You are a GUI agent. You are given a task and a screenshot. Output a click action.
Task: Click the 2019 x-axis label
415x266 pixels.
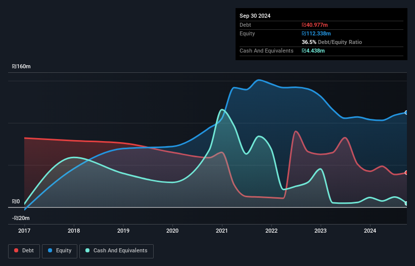(x=123, y=231)
